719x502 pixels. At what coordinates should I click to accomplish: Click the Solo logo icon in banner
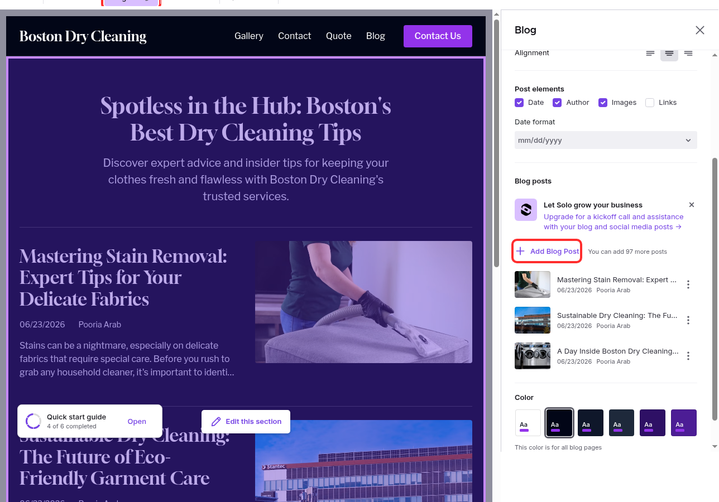[526, 210]
